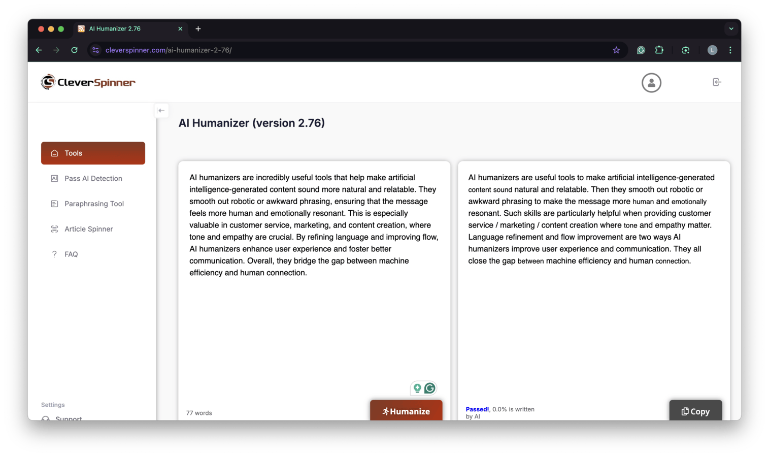Collapse the sidebar with the arrow button
769x457 pixels.
[161, 110]
